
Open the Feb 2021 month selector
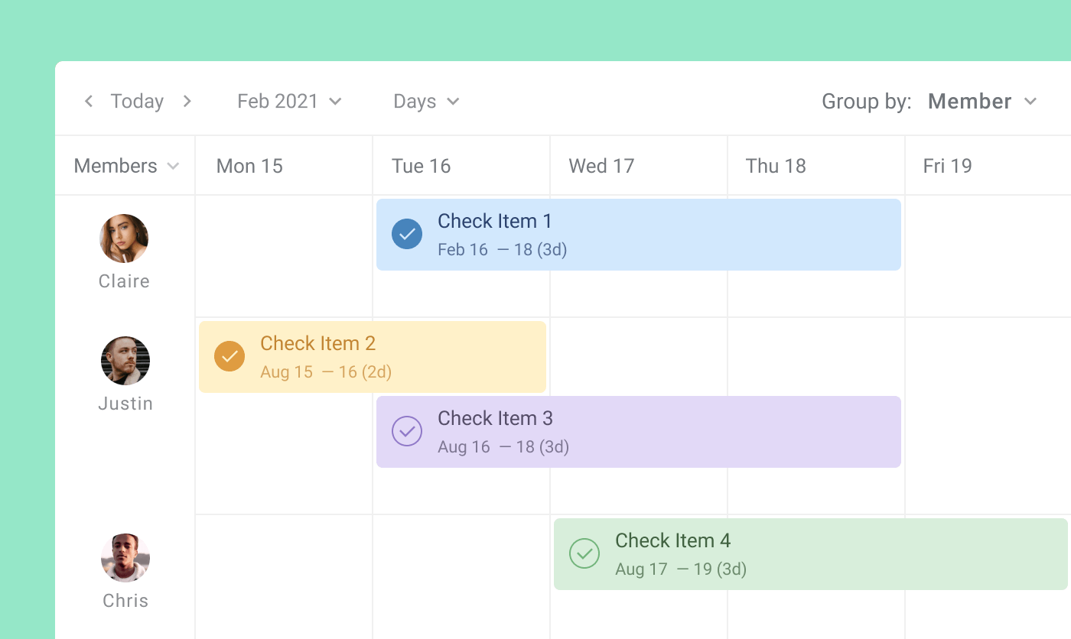tap(289, 100)
